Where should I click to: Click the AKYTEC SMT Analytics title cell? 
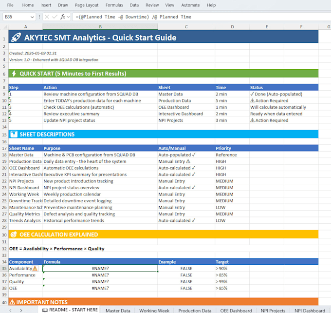pos(164,37)
